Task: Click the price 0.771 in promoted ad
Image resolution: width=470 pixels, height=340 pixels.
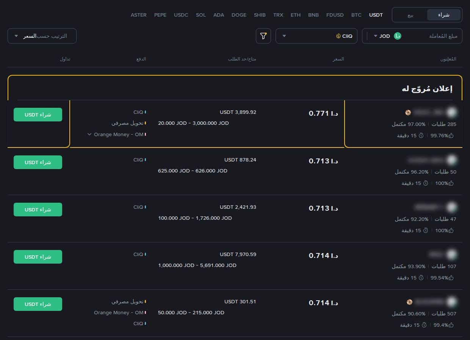Action: point(323,113)
